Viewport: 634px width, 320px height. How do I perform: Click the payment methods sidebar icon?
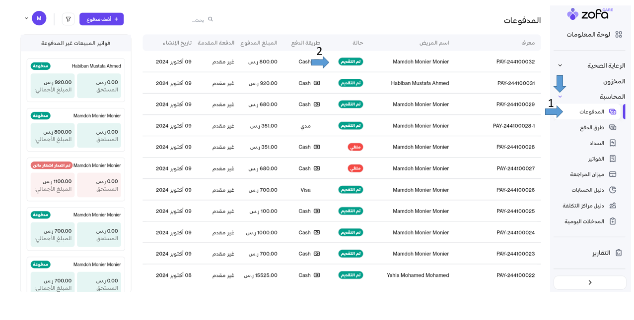tap(612, 127)
